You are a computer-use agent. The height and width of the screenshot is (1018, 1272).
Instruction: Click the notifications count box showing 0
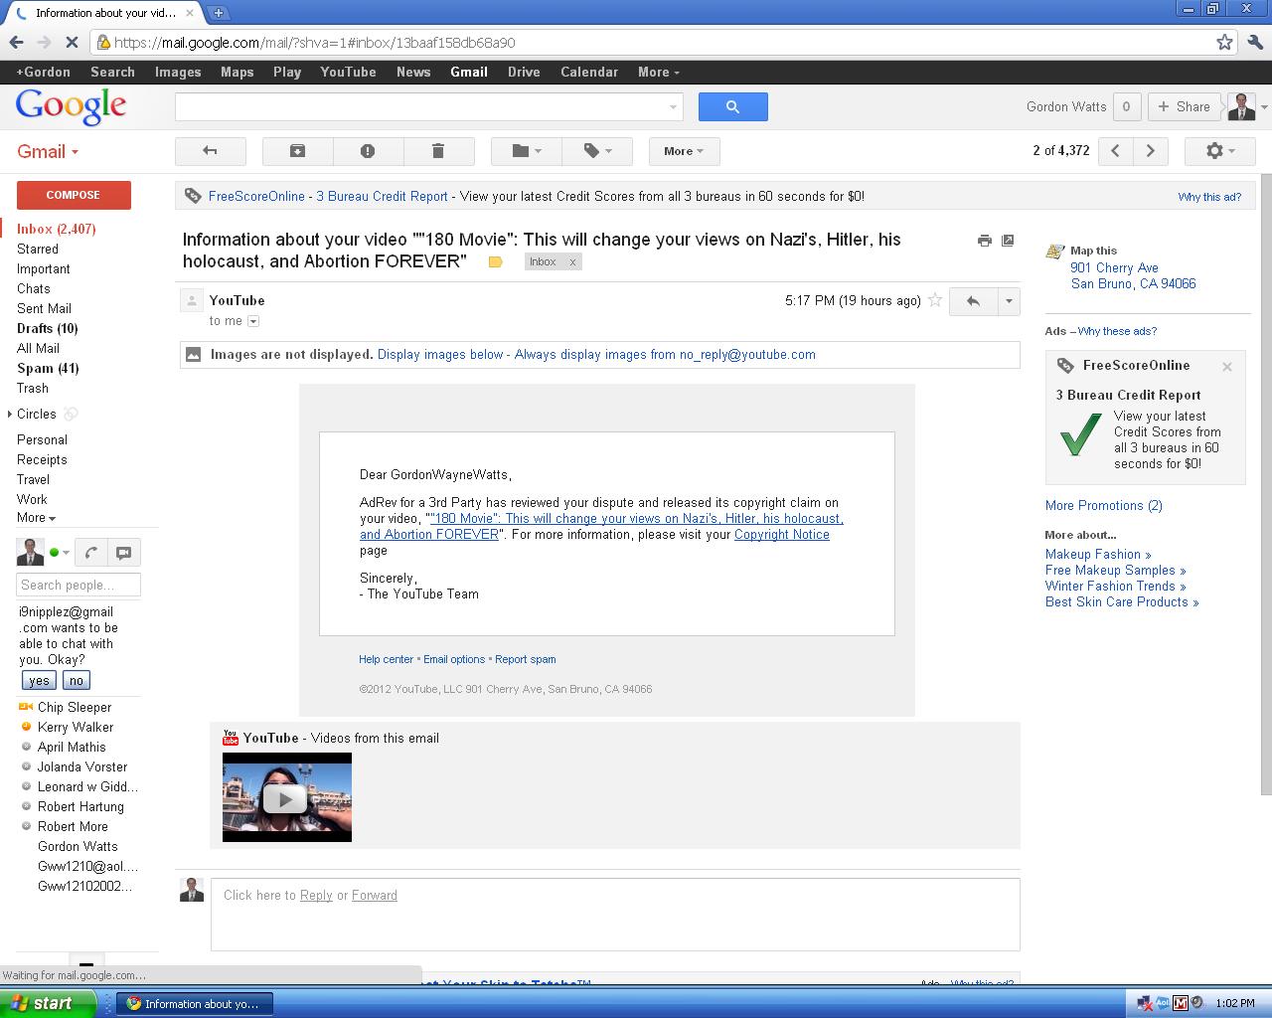point(1126,106)
